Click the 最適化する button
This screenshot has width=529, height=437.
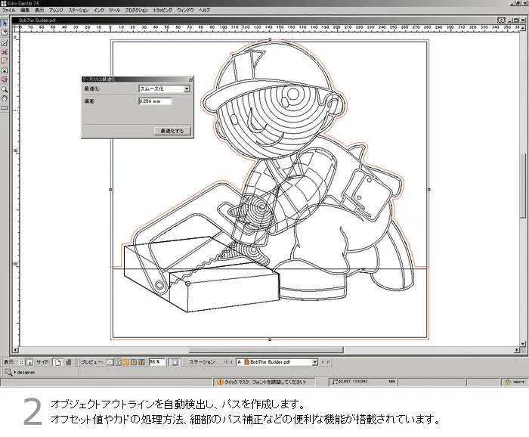click(x=172, y=131)
